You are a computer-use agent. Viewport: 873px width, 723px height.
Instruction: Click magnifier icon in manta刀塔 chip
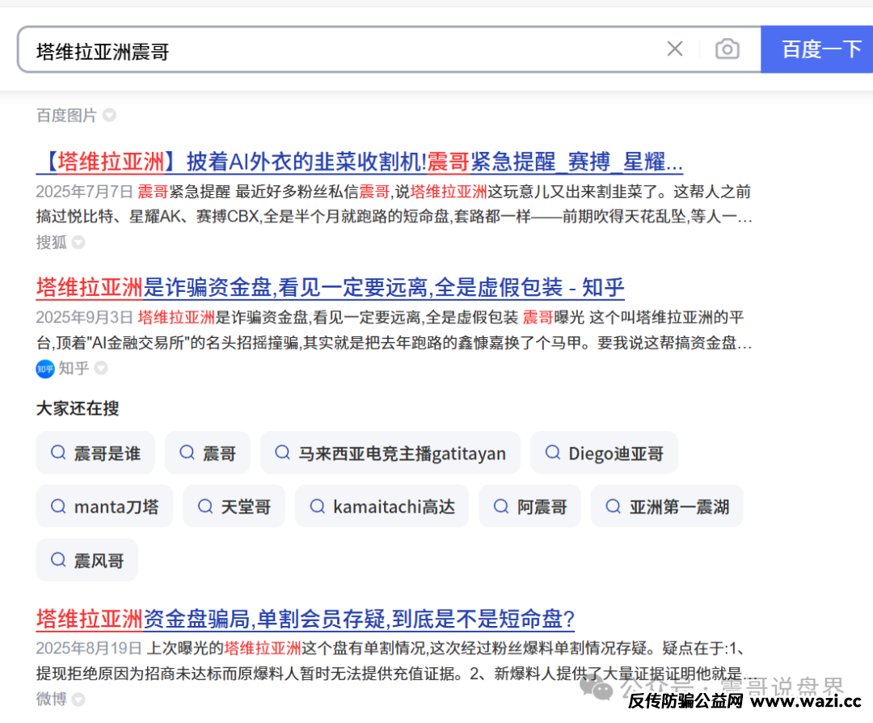tap(58, 506)
